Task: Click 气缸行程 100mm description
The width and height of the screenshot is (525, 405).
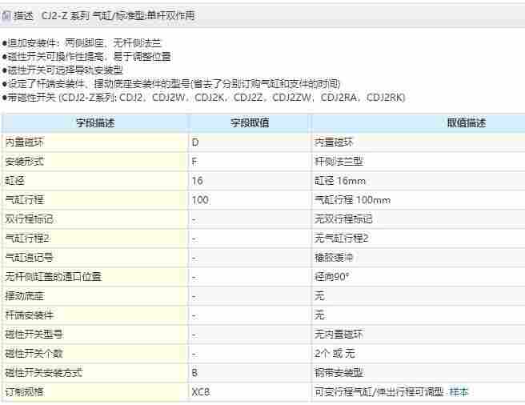Action: pyautogui.click(x=419, y=200)
